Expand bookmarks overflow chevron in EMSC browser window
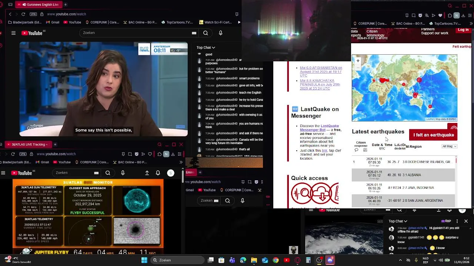 coord(471,24)
